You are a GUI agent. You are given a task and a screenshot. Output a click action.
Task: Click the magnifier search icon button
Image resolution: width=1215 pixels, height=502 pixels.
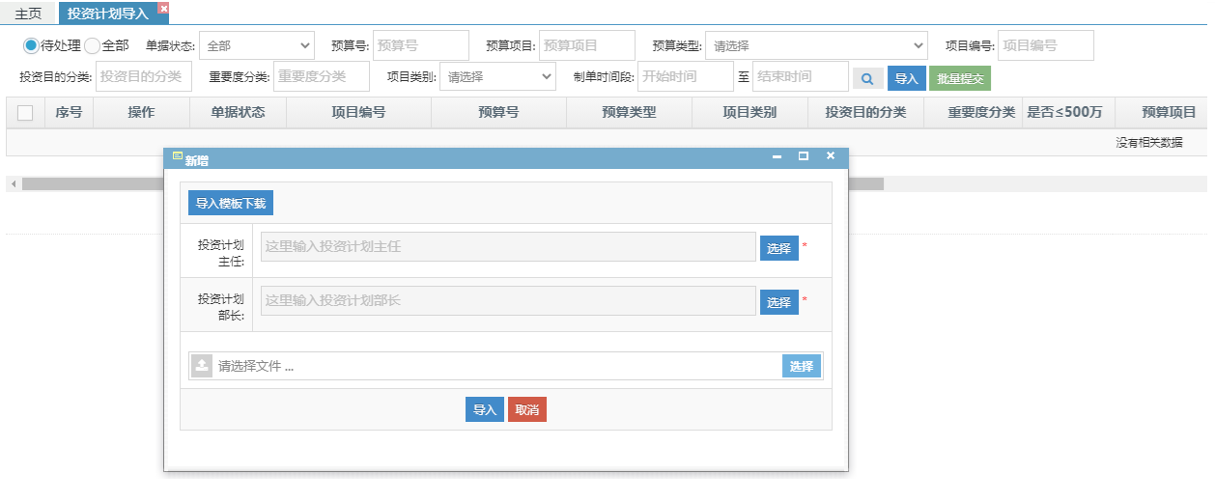(x=868, y=79)
